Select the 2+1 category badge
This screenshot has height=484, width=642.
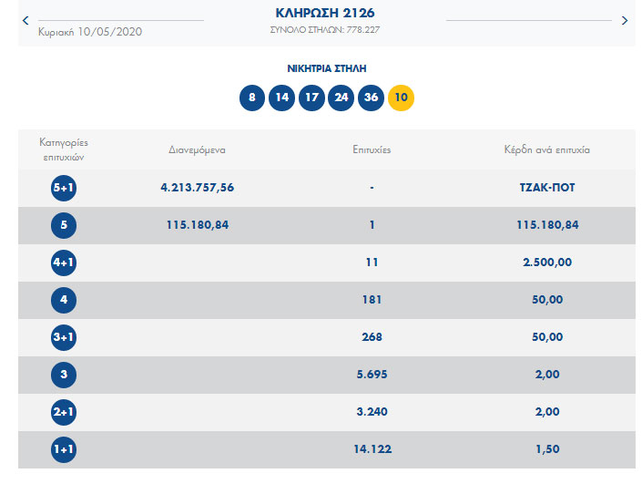coord(64,412)
